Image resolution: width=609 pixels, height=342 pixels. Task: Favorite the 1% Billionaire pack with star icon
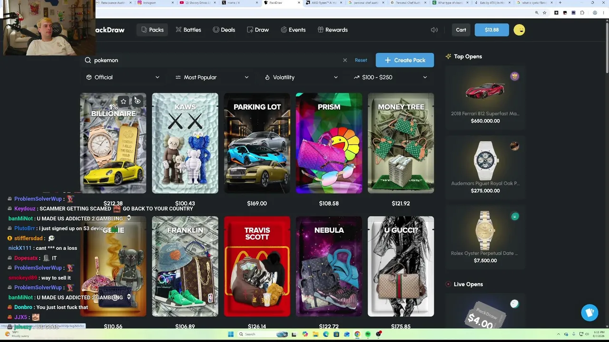(123, 101)
